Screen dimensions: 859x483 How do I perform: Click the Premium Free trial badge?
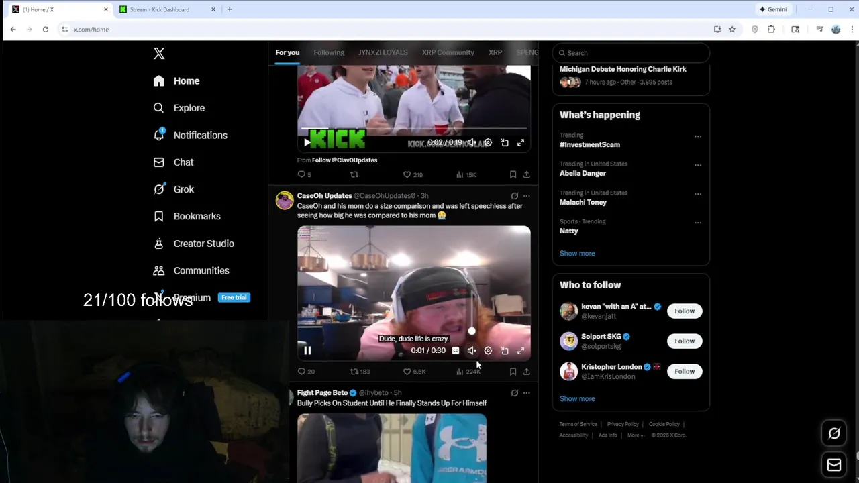[x=234, y=297]
